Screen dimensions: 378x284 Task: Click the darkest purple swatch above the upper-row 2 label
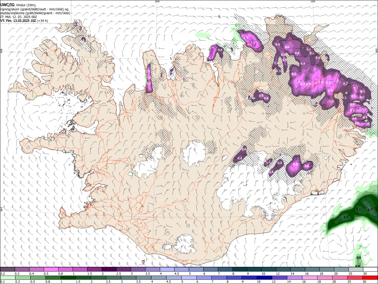pos(109,269)
